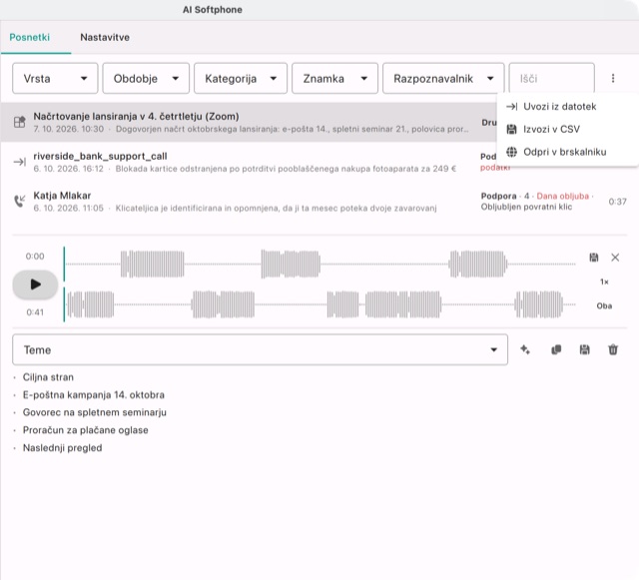Click the floppy icon in Izvozi v CSV
This screenshot has height=580, width=639.
pos(511,129)
